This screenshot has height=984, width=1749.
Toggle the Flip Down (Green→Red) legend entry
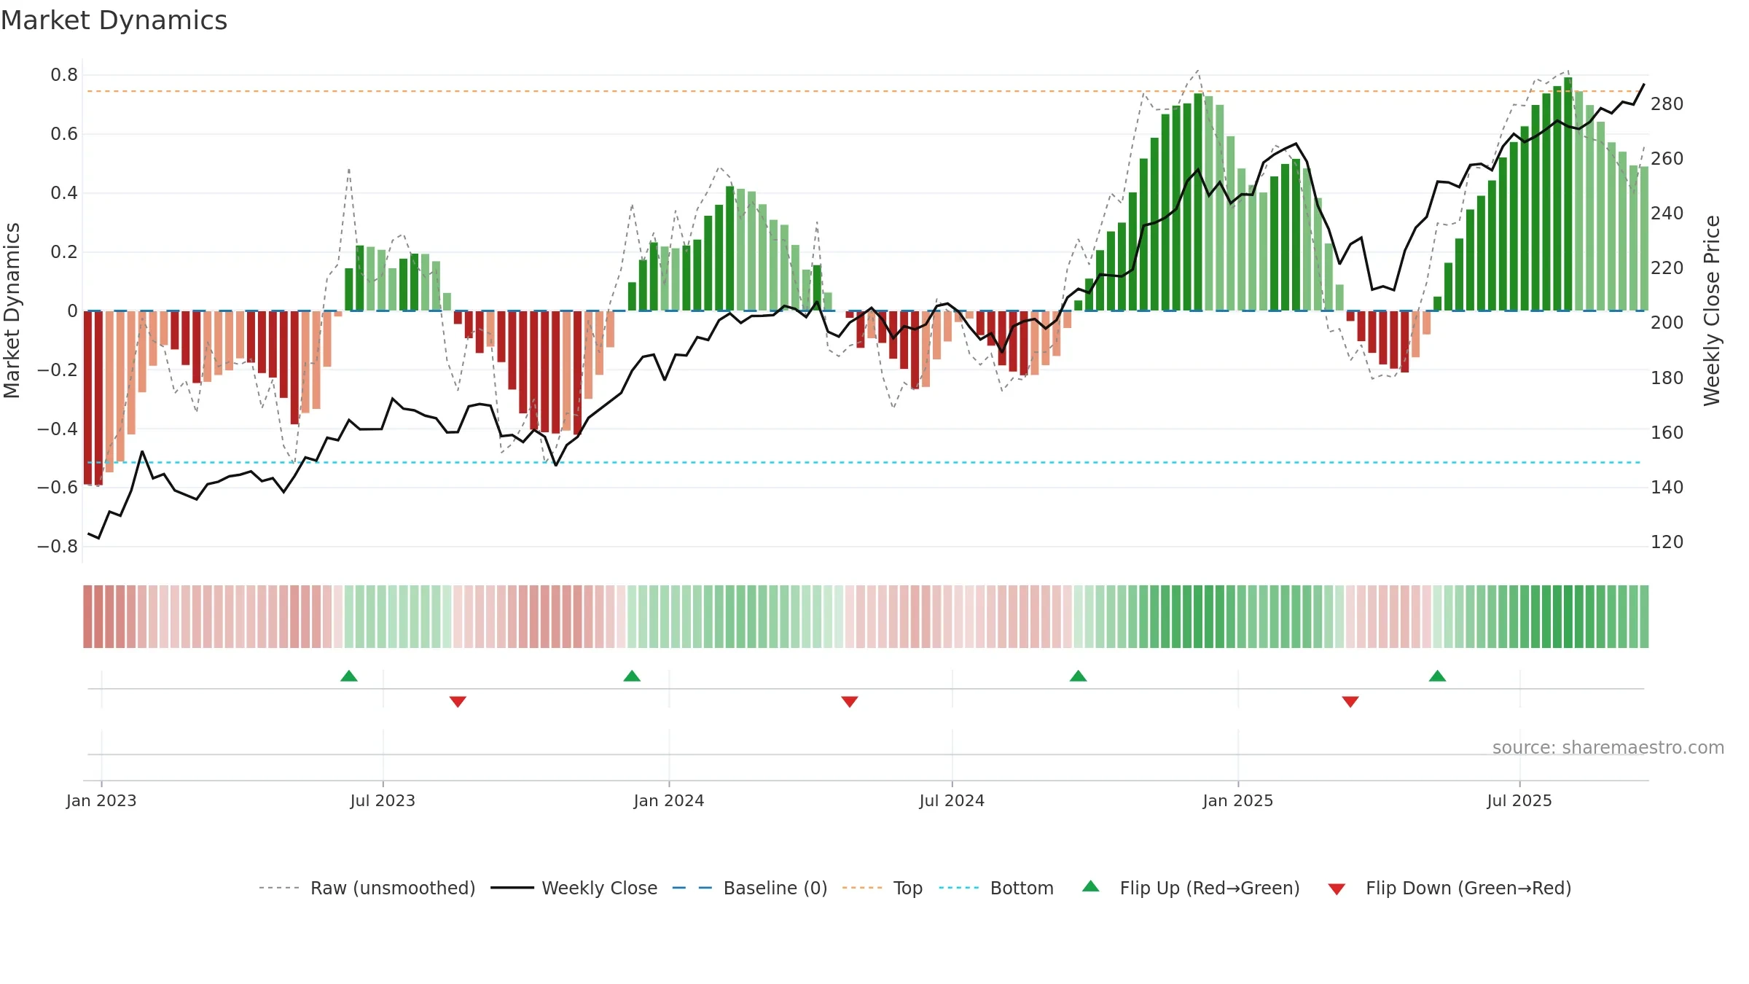(1449, 888)
